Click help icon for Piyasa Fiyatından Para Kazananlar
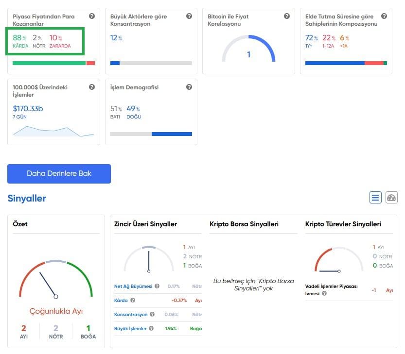The width and height of the screenshot is (405, 354). 92,17
